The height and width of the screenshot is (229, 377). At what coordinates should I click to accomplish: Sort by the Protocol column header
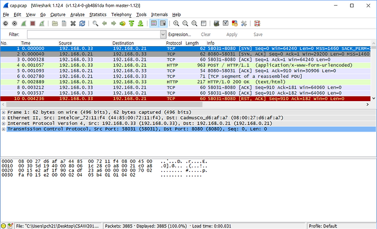(174, 43)
